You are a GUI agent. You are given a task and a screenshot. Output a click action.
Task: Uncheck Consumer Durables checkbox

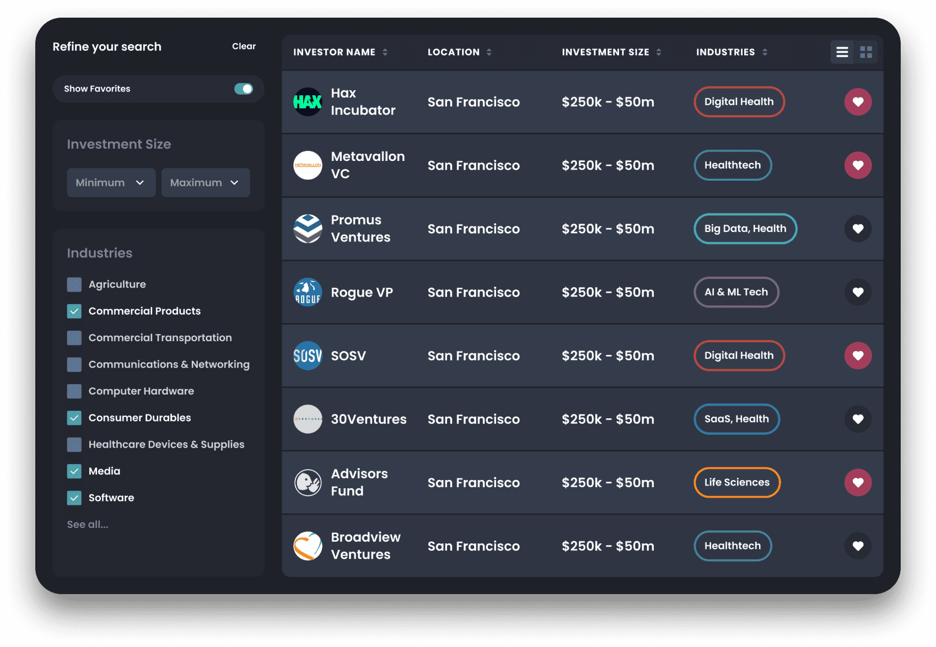[x=74, y=418]
